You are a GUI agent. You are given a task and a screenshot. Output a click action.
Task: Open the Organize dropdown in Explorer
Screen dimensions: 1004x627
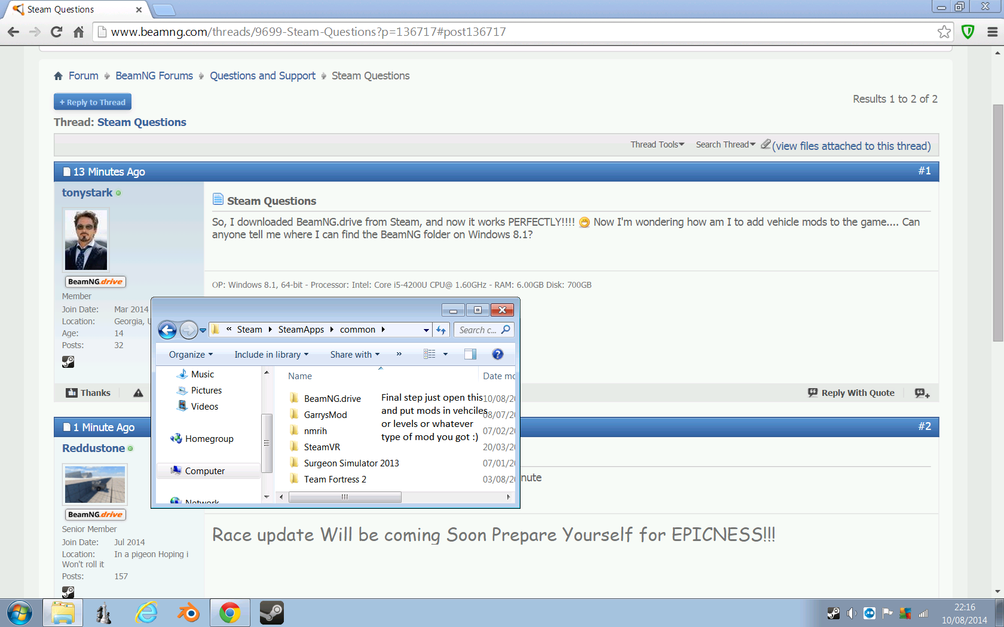pyautogui.click(x=191, y=354)
